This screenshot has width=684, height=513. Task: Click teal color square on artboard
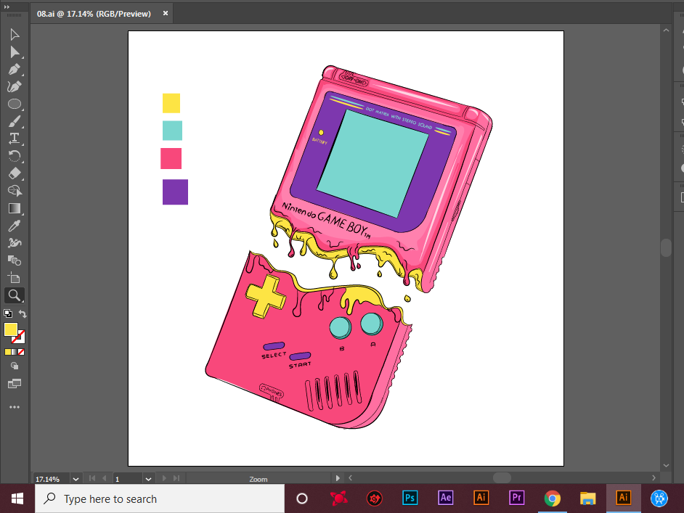(172, 131)
